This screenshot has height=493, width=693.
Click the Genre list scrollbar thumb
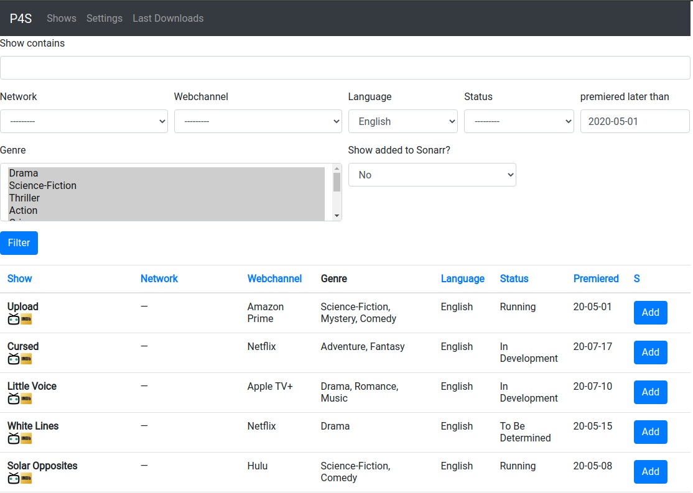tap(337, 182)
